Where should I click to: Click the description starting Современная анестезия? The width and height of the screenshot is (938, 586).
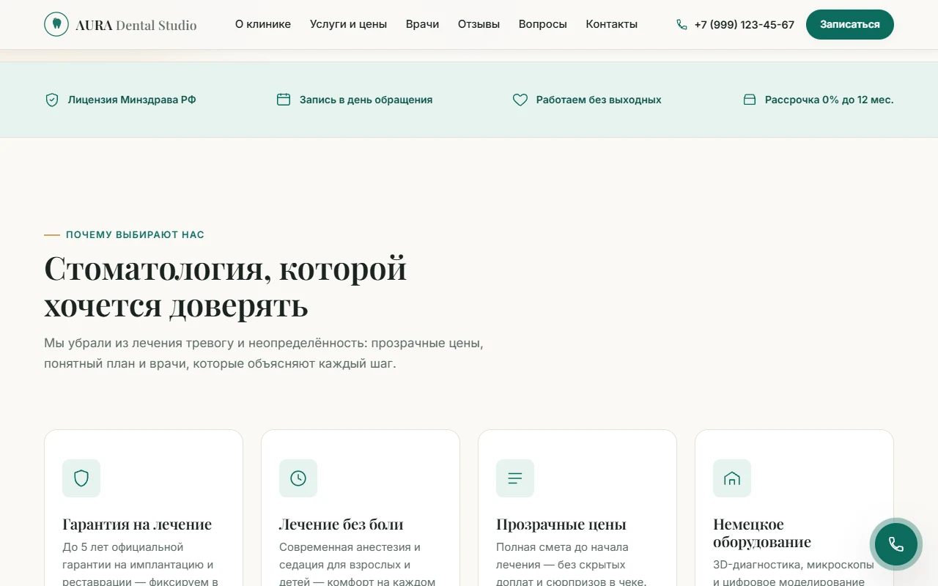pyautogui.click(x=357, y=565)
